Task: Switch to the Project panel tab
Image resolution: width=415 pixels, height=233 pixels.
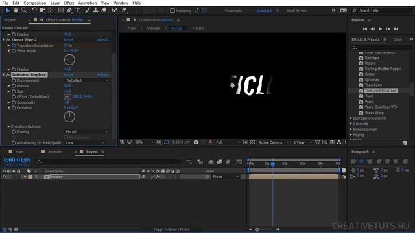Action: click(10, 20)
